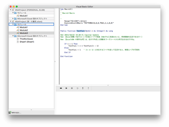Click the Module3 icon in project tree

point(18,33)
